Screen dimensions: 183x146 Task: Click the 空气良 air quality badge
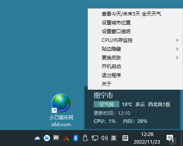pyautogui.click(x=107, y=104)
